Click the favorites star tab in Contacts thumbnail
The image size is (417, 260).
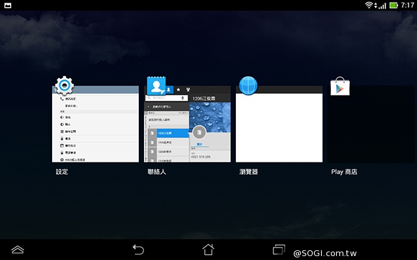[179, 90]
